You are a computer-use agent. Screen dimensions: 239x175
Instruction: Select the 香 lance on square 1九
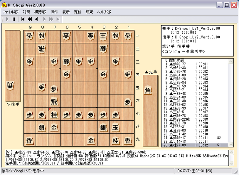click(128, 141)
